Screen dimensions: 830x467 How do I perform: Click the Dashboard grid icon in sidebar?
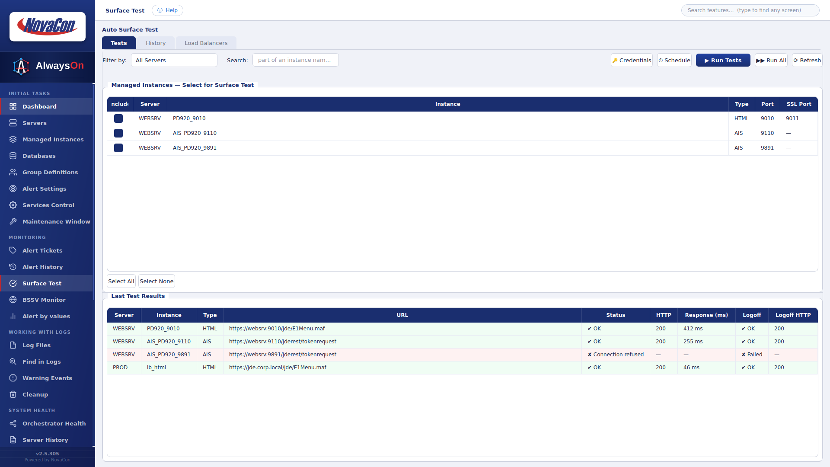(x=13, y=106)
